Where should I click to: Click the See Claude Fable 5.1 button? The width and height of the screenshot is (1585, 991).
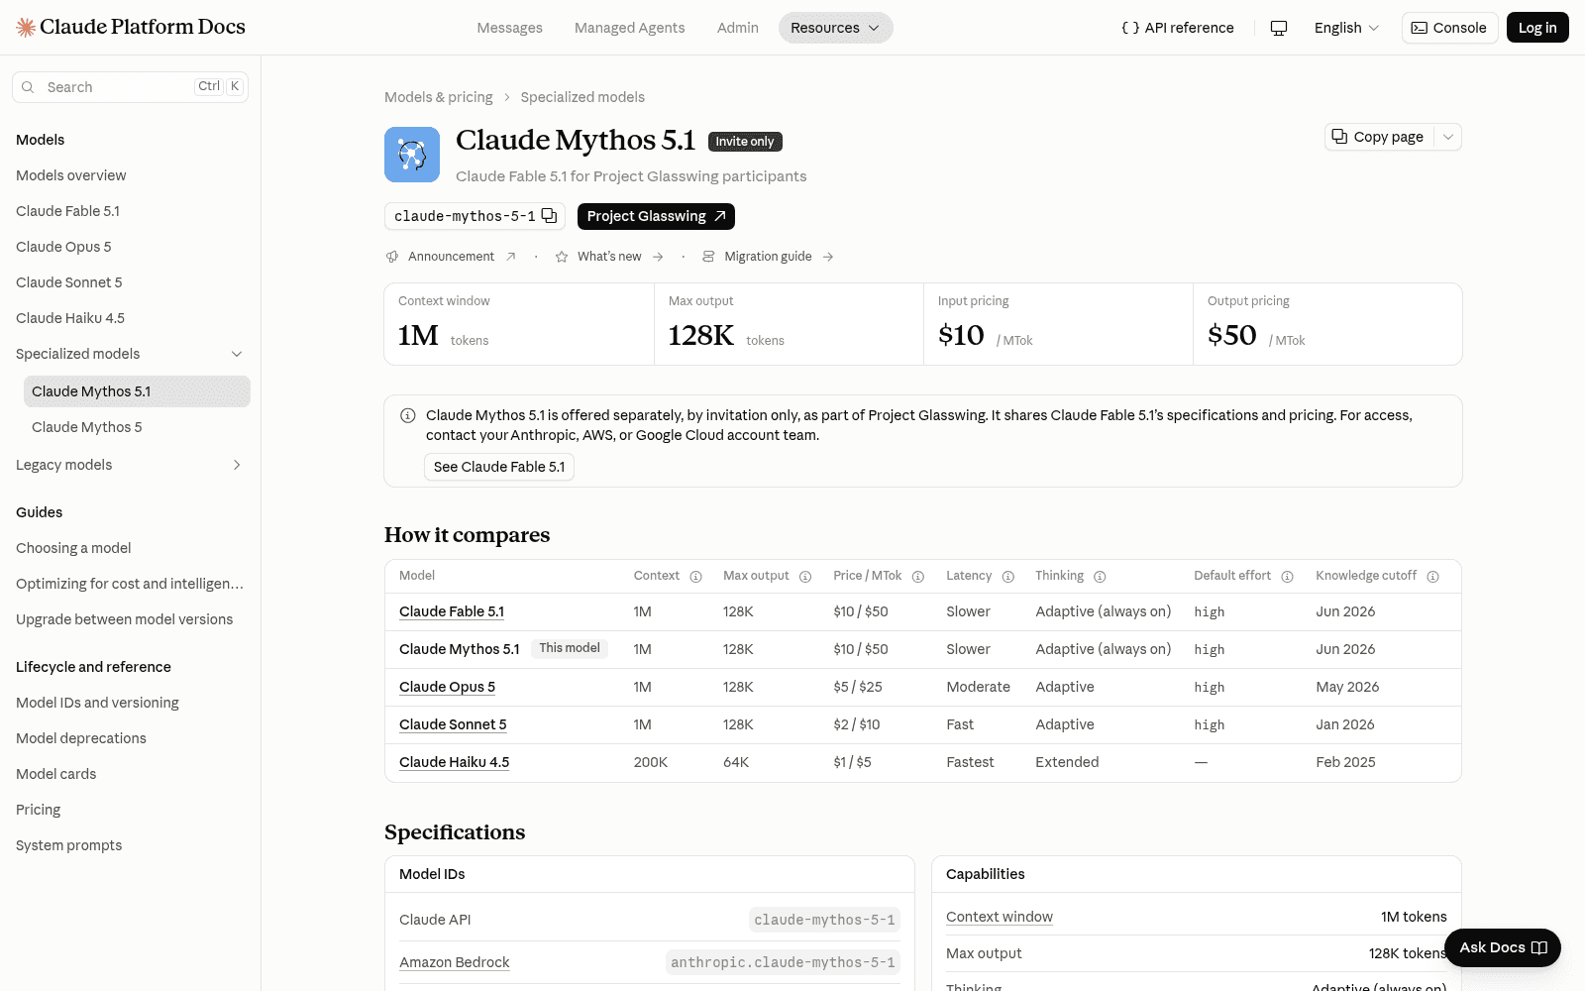point(499,467)
